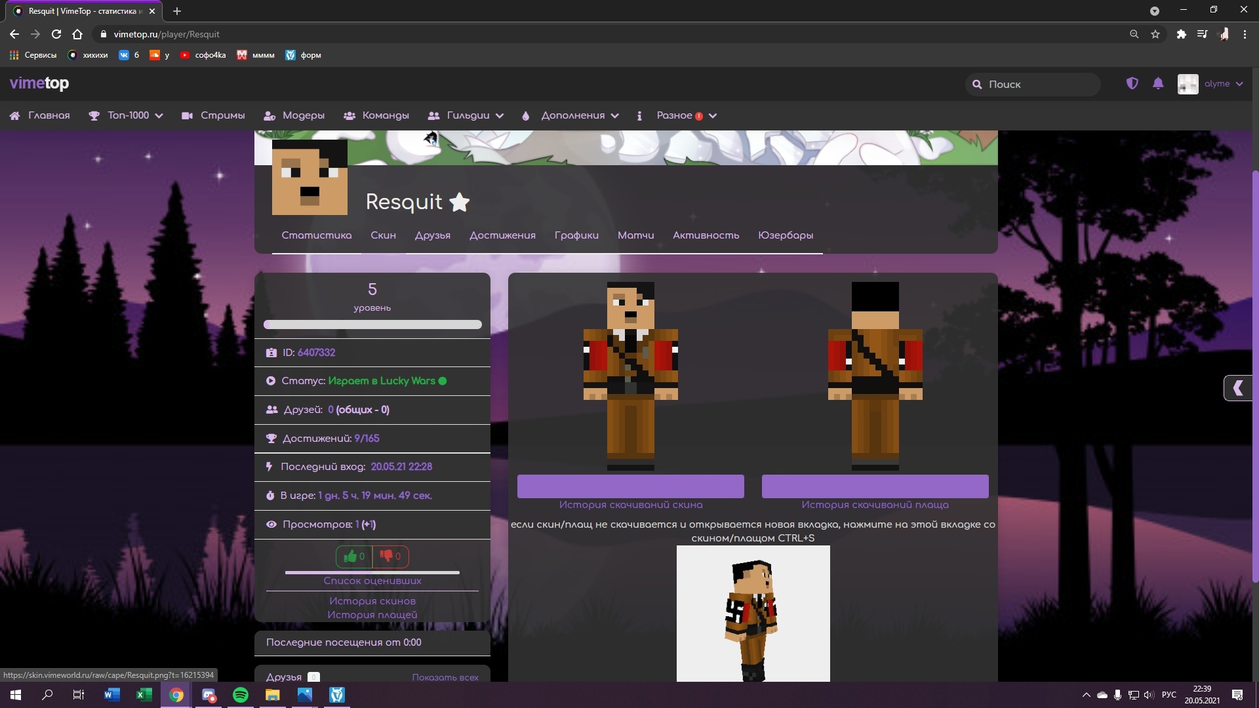Switch to the Активность tab
The height and width of the screenshot is (708, 1259).
pyautogui.click(x=706, y=235)
